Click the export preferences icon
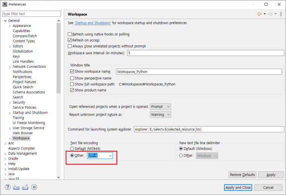The height and width of the screenshot is (195, 286). [x=25, y=187]
